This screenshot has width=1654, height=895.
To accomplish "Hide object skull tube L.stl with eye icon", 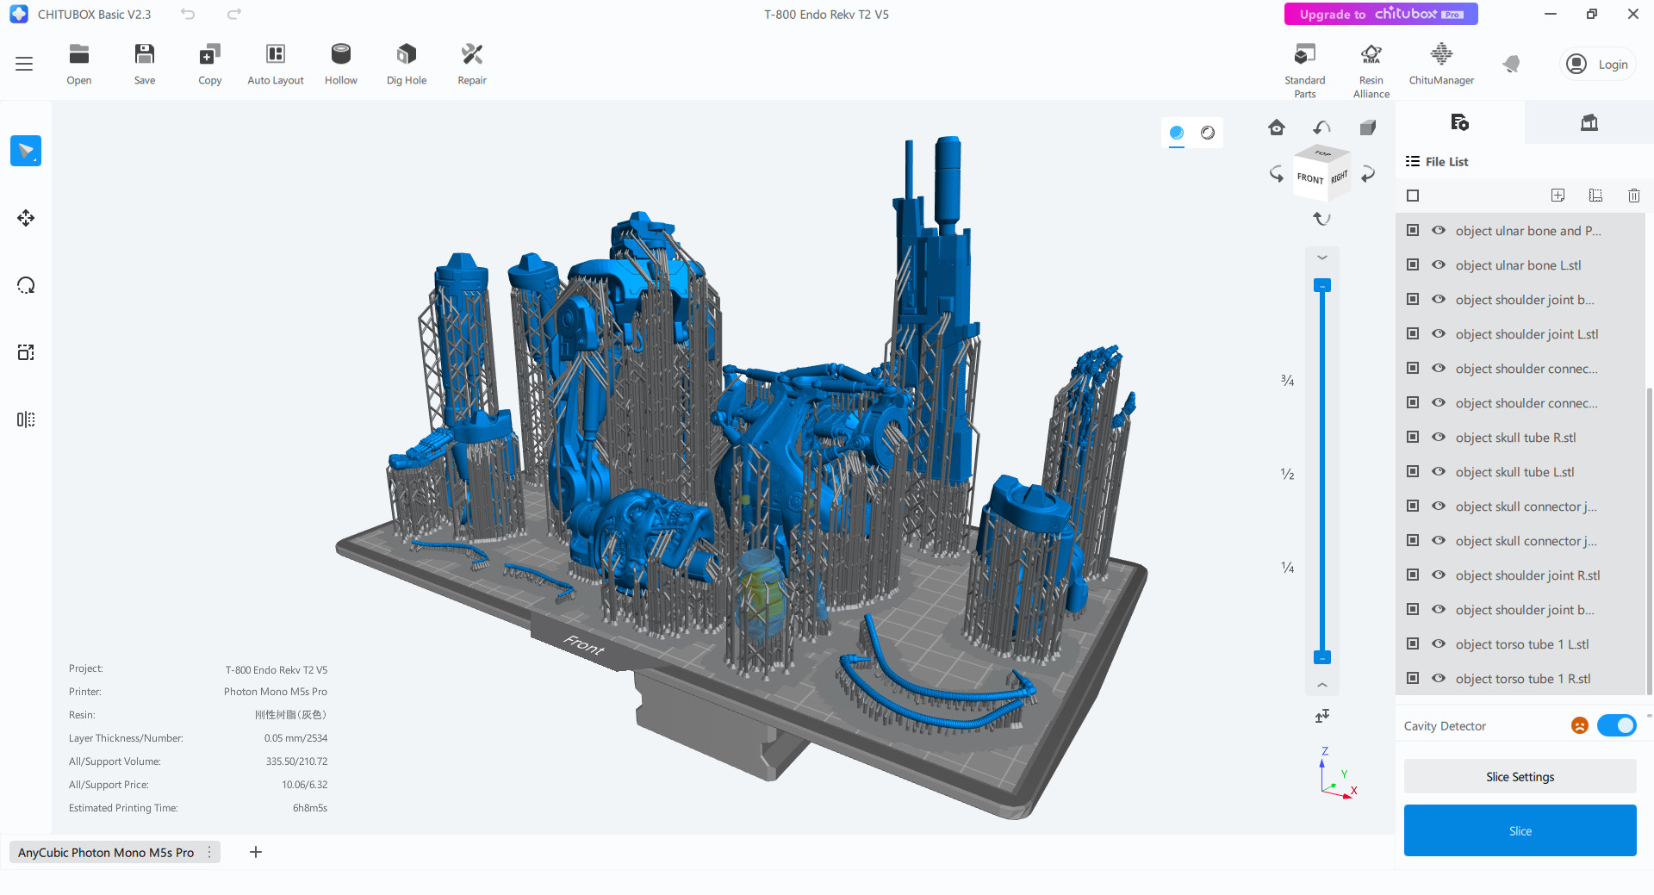I will coord(1439,471).
